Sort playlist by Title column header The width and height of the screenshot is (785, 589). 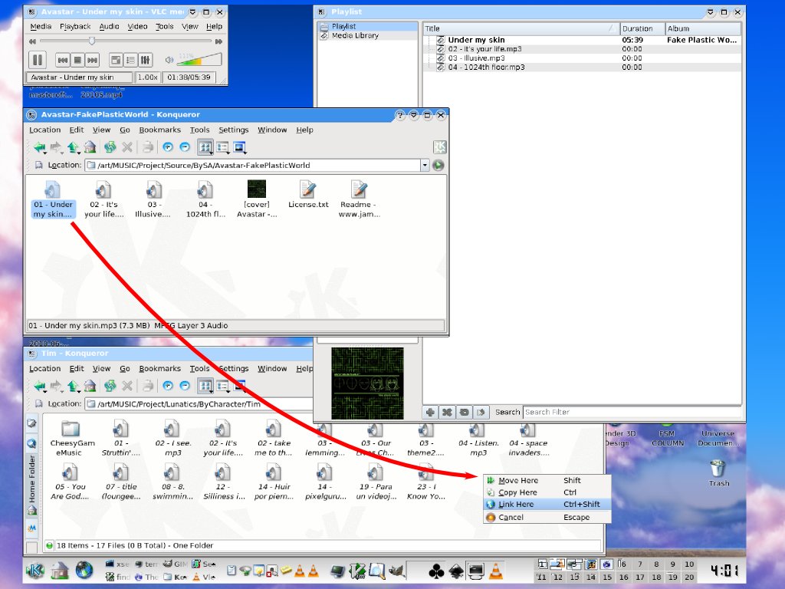point(521,28)
